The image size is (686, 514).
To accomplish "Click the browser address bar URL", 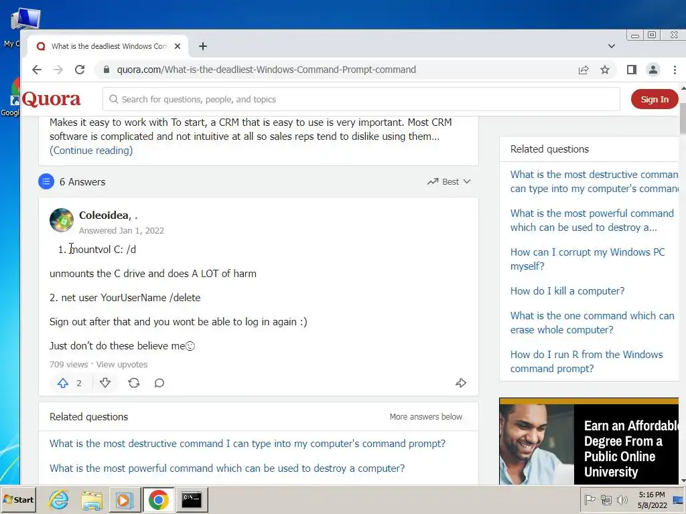I will (x=266, y=70).
